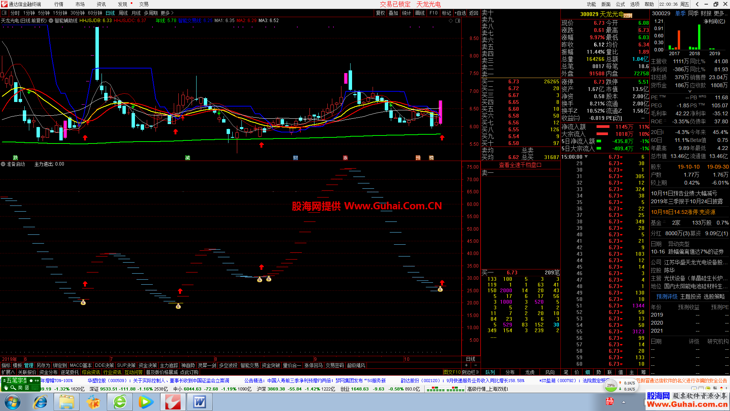The image size is (730, 411).
Task: Switch to the 队列 tab
Action: (x=490, y=372)
